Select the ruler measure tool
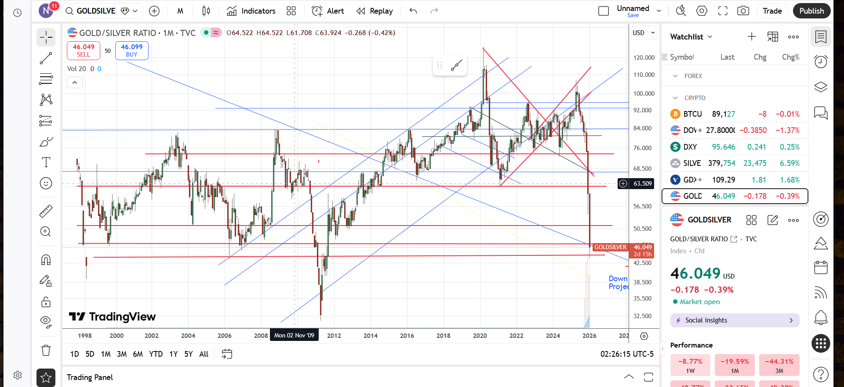 coord(46,211)
